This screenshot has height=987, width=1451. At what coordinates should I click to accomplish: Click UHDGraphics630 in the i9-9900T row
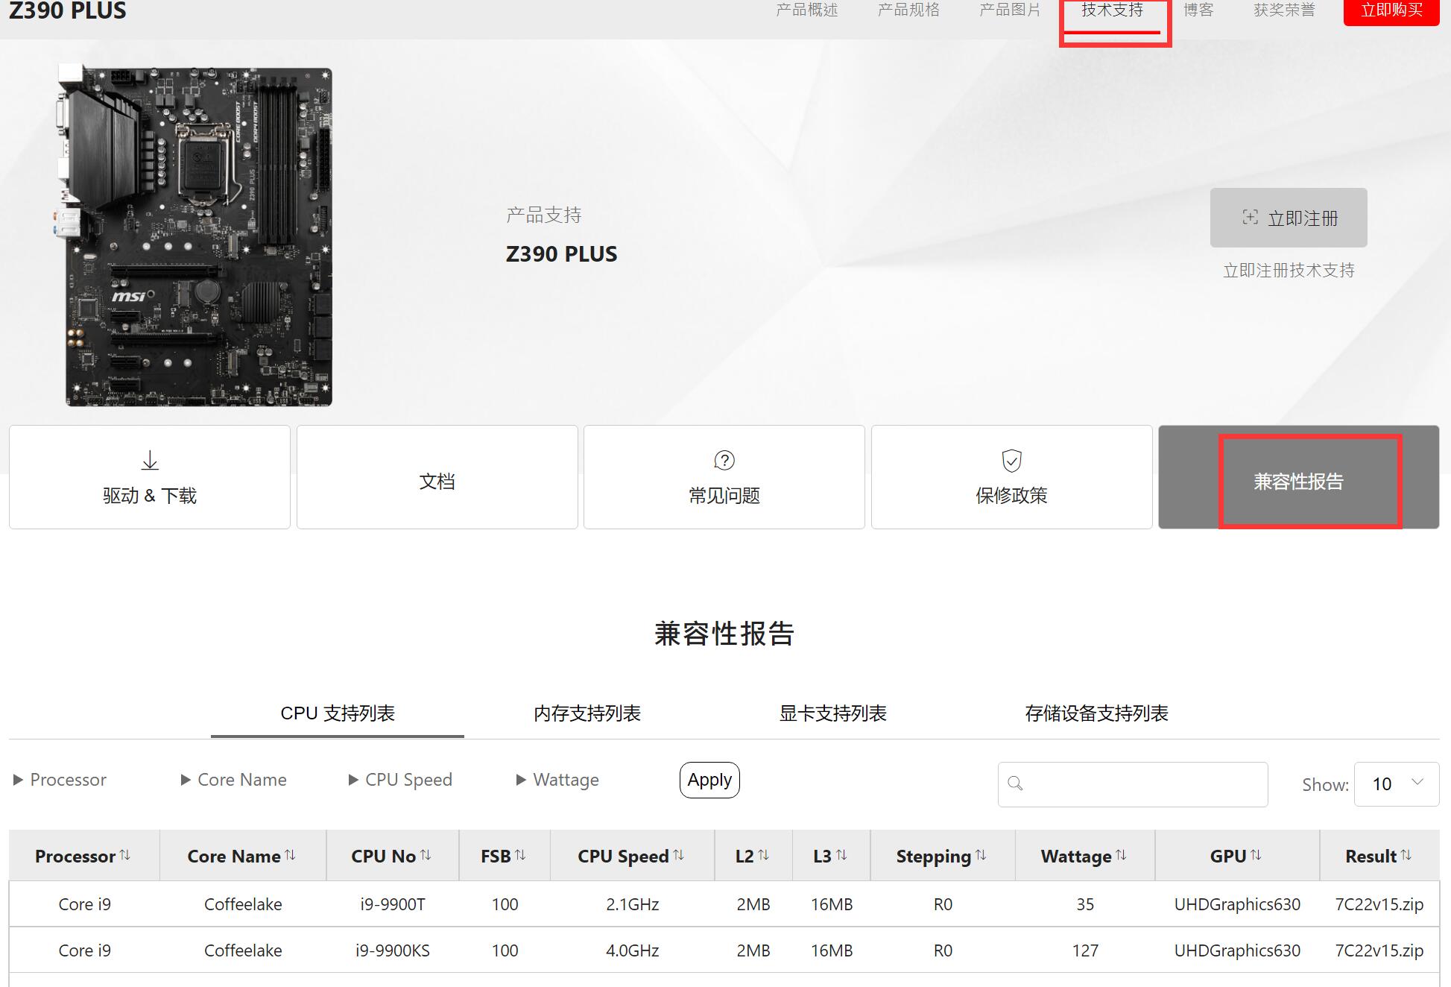click(1237, 904)
